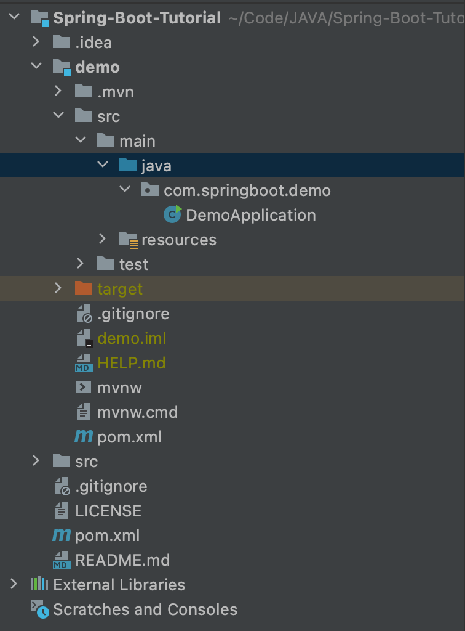465x631 pixels.
Task: Click the mvnw.cmd text file icon
Action: [x=84, y=412]
